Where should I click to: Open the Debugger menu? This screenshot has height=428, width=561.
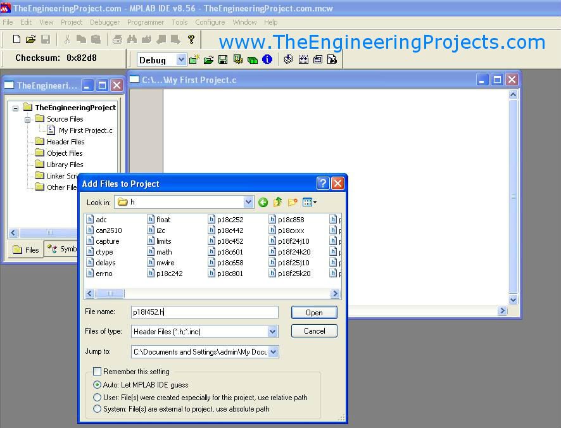105,22
